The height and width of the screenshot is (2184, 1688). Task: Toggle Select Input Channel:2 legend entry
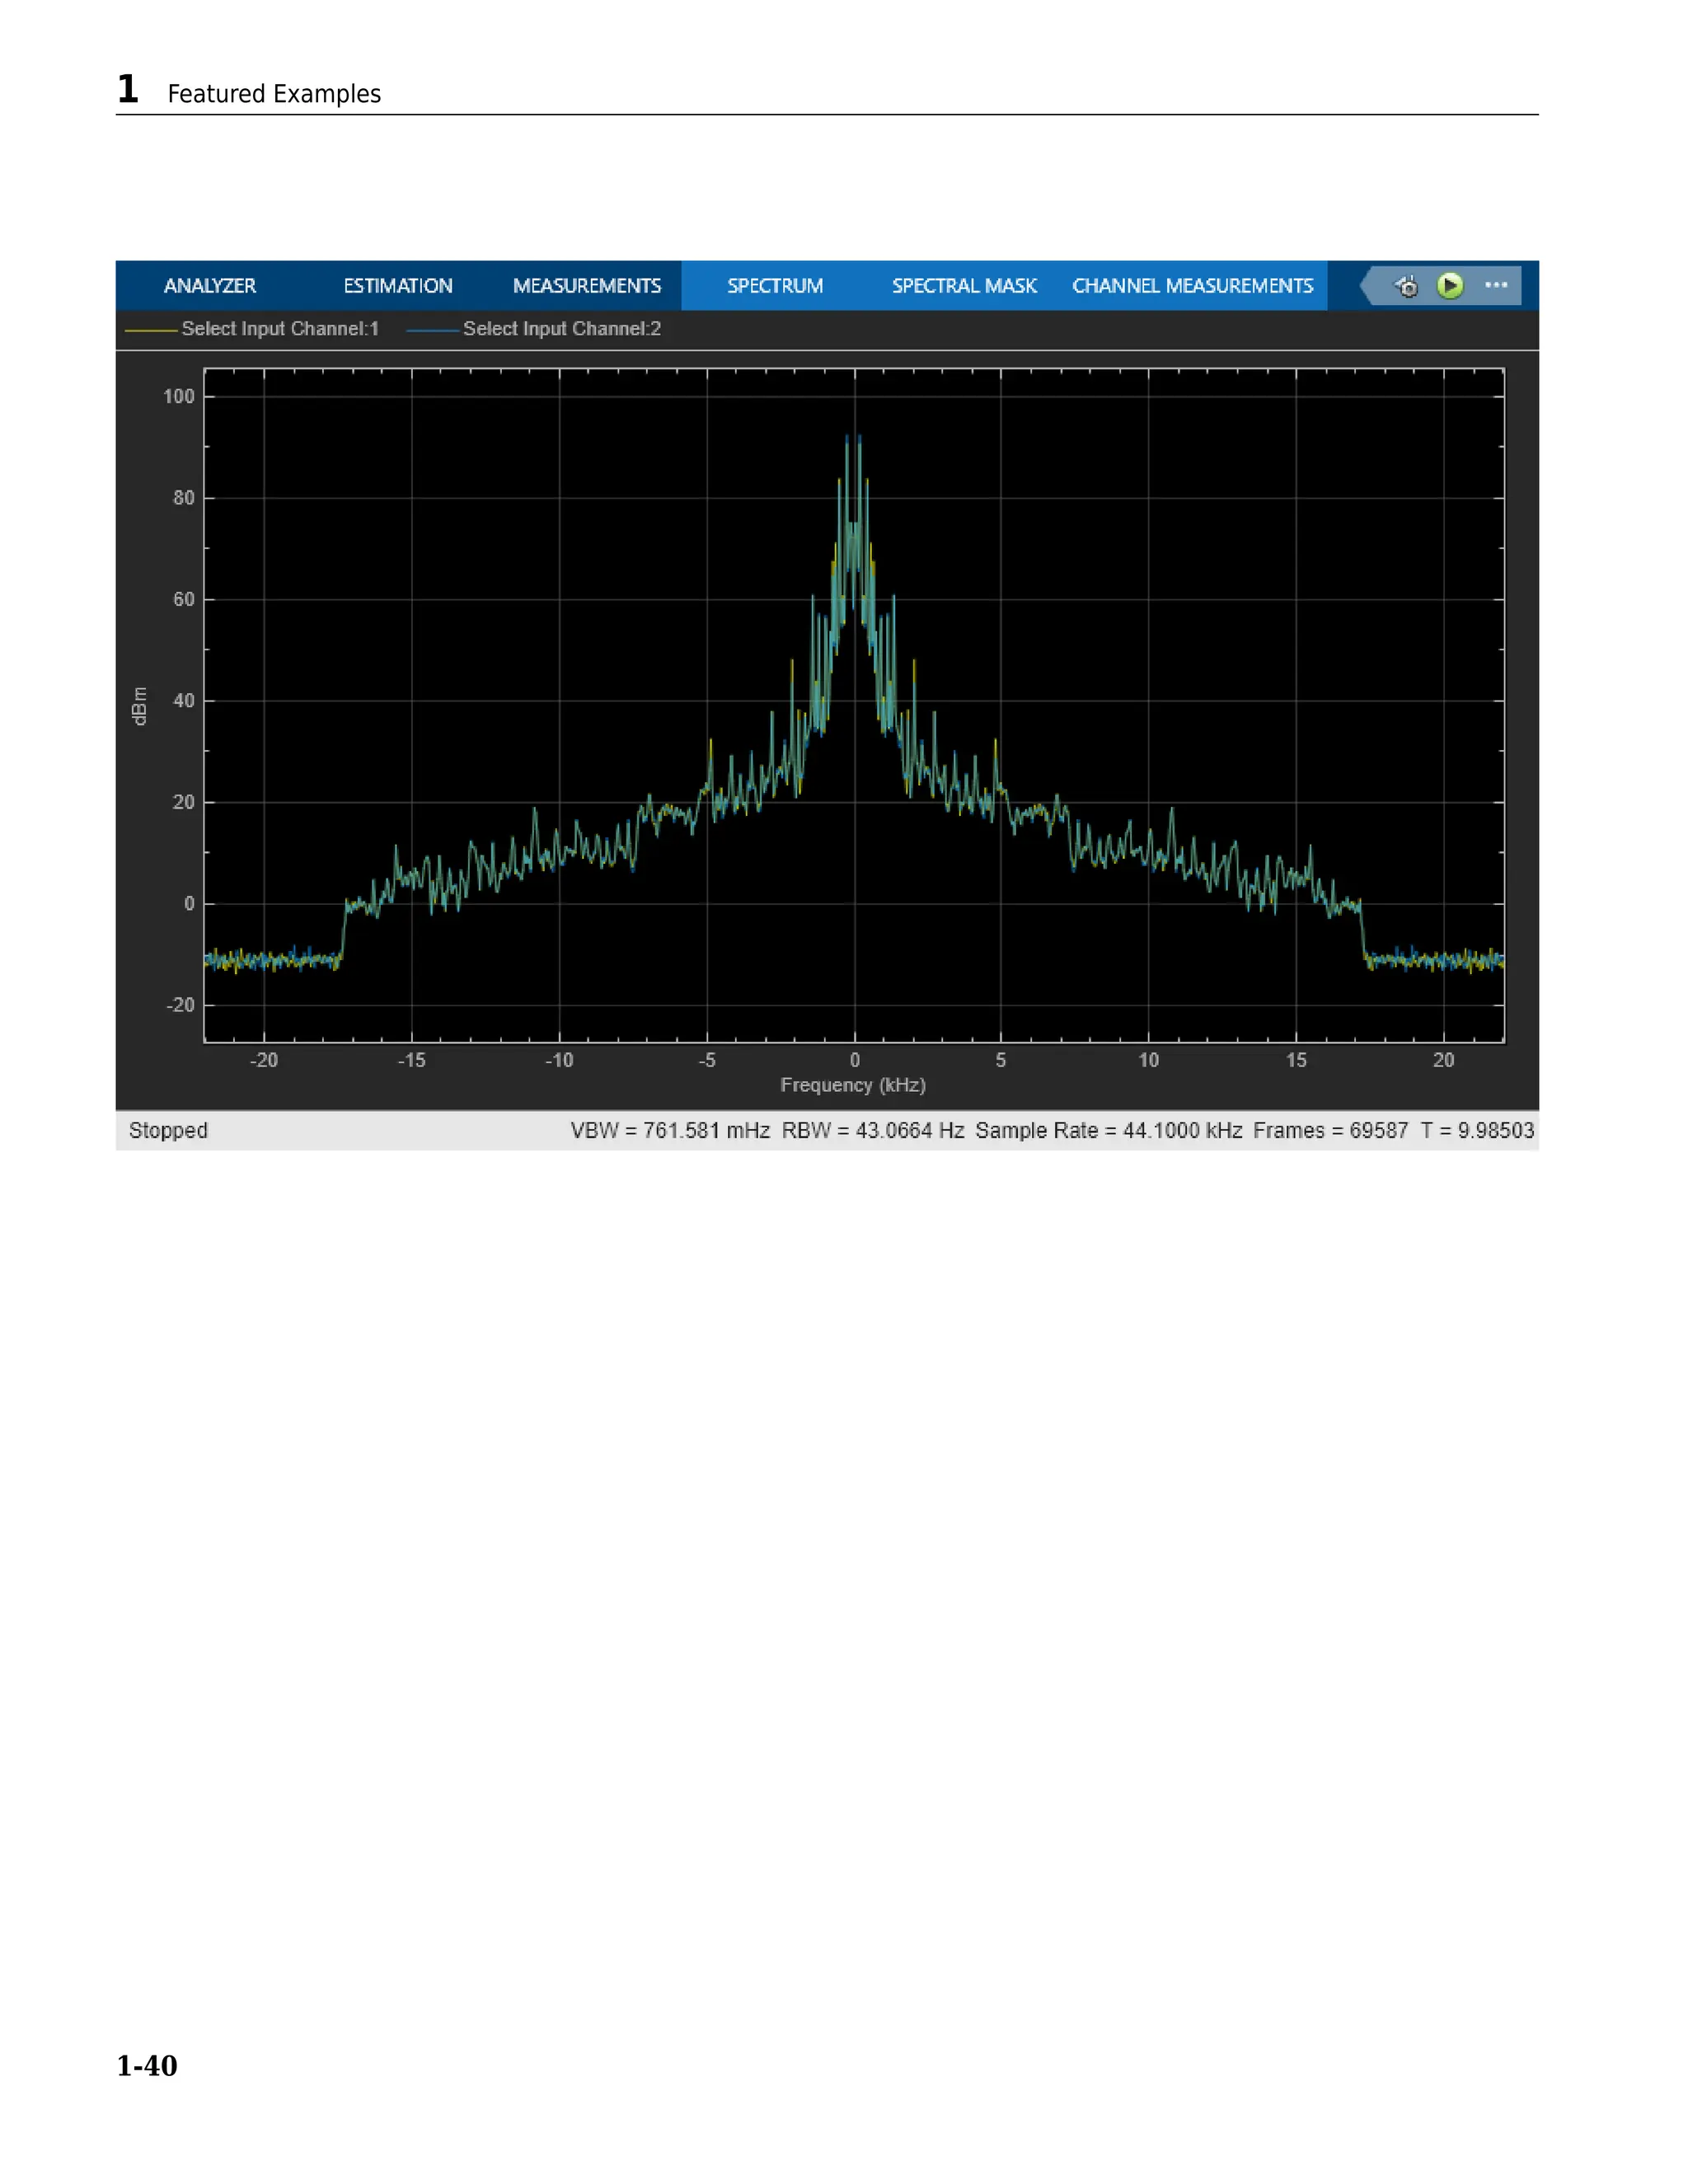point(562,329)
